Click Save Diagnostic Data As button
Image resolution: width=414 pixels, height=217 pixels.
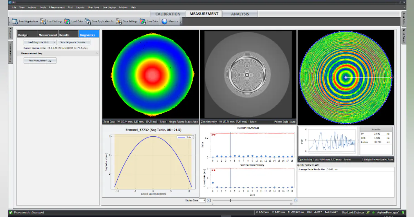coord(74,42)
